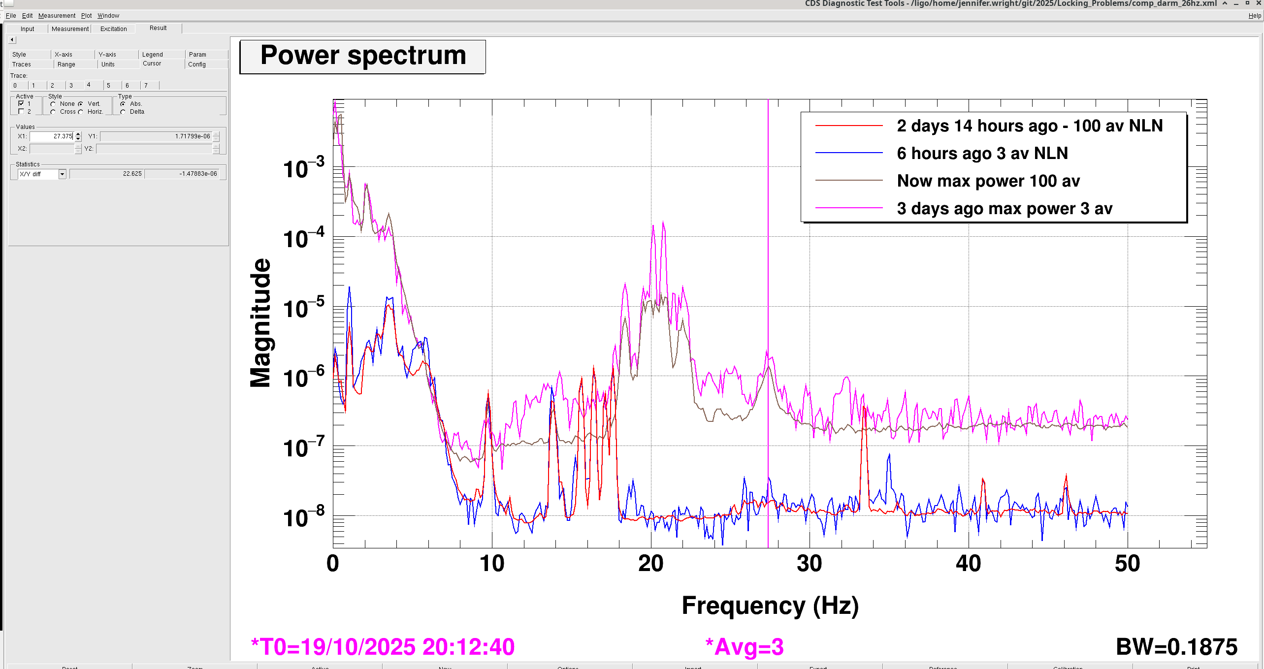Select the Horiz. cursor style
The height and width of the screenshot is (669, 1264).
81,112
